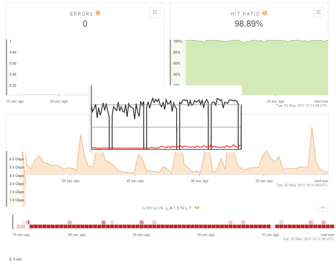Select pink latency cell above 45 sec ago
The height and width of the screenshot is (261, 336).
click(142, 222)
